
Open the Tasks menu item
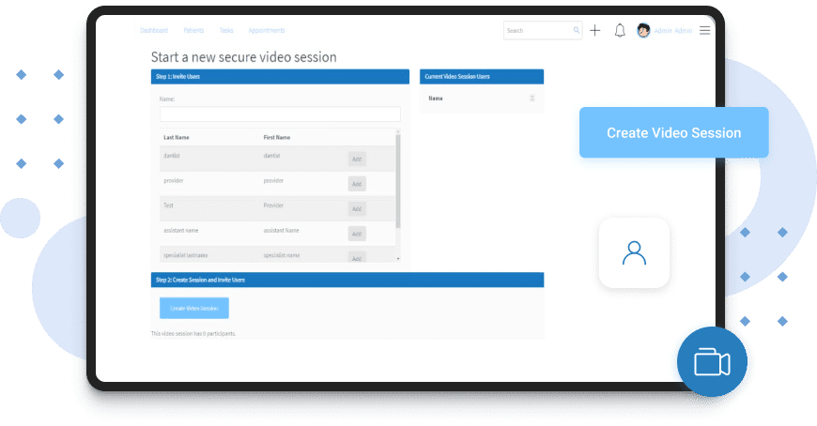coord(226,31)
